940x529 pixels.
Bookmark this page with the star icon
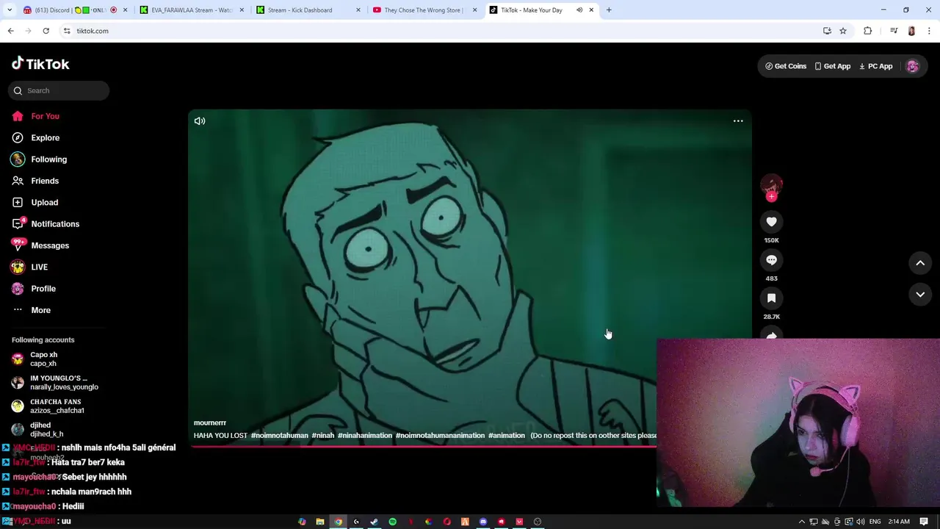pos(843,31)
